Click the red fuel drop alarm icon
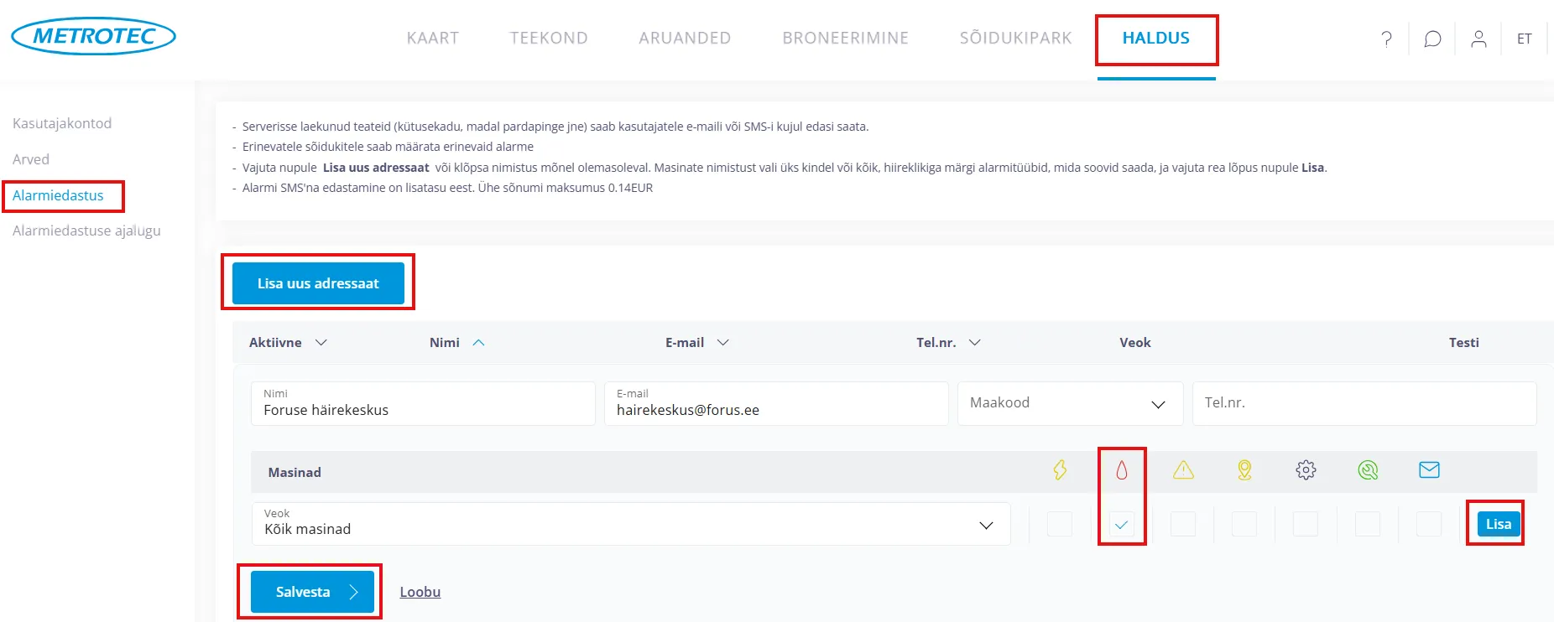The height and width of the screenshot is (622, 1554). click(1121, 470)
